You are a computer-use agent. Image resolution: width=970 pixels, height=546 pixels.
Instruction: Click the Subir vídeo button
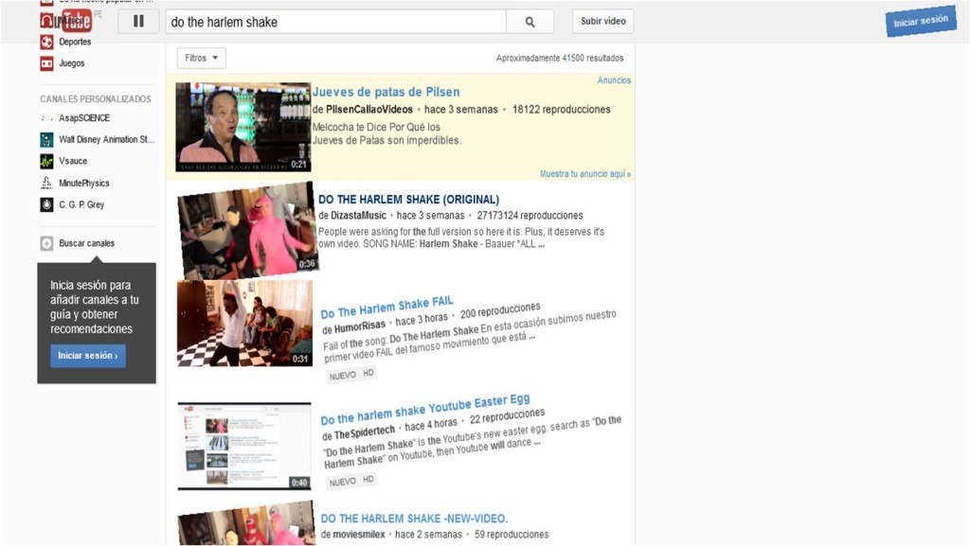point(602,21)
